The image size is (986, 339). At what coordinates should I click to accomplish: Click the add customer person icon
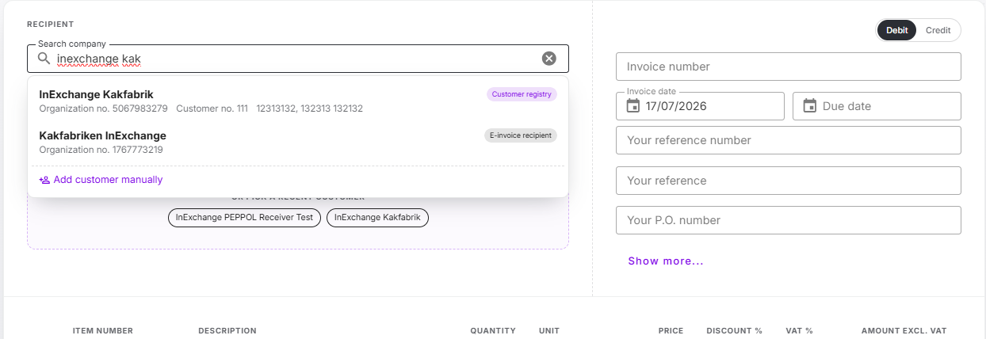coord(44,180)
